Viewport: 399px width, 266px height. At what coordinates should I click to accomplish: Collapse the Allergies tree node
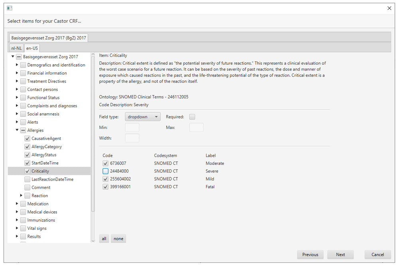[17, 130]
